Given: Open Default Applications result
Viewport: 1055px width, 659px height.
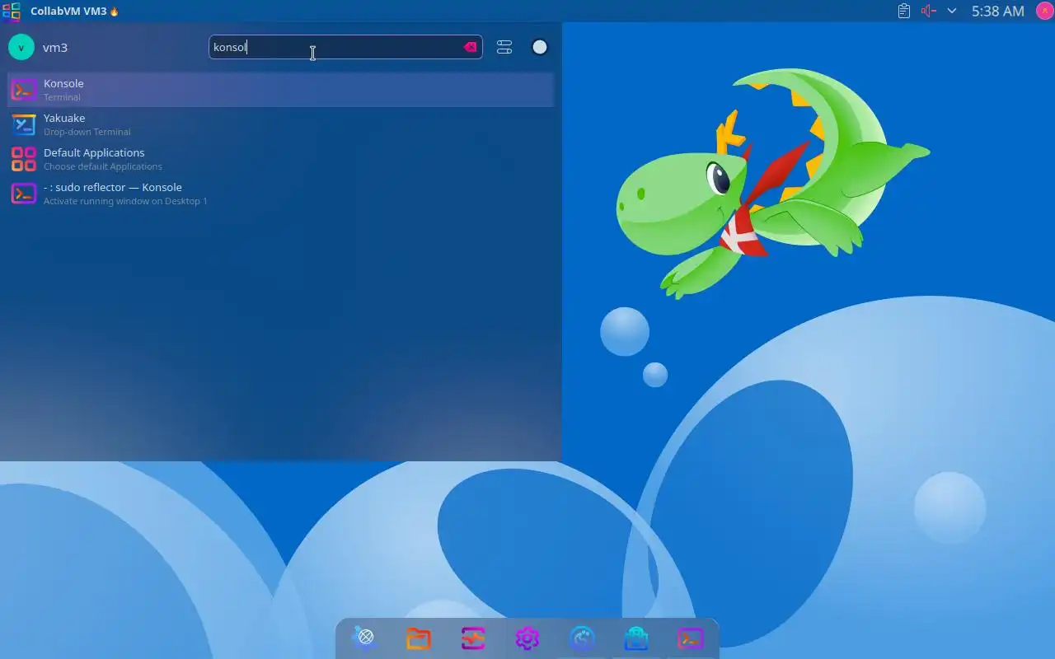Looking at the screenshot, I should (280, 158).
